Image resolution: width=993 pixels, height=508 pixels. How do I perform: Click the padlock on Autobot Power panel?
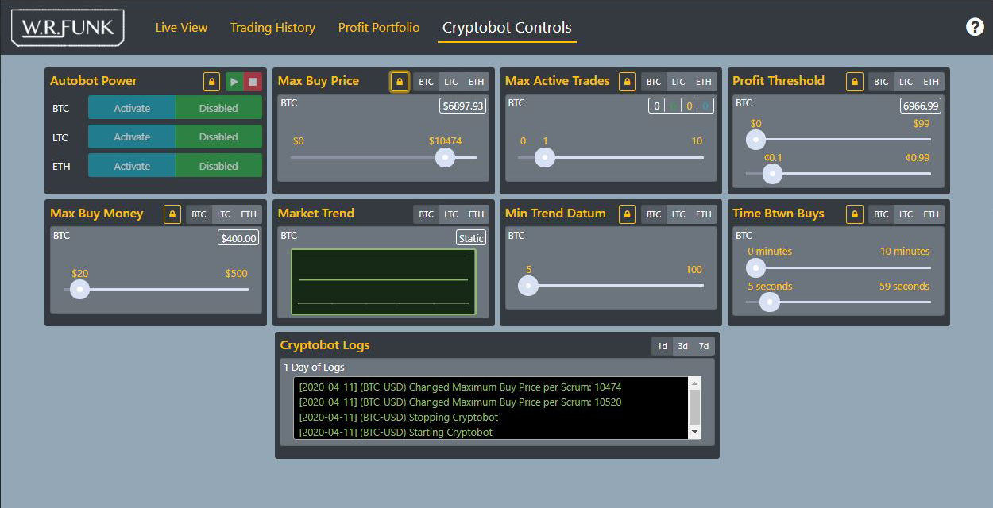[x=211, y=81]
